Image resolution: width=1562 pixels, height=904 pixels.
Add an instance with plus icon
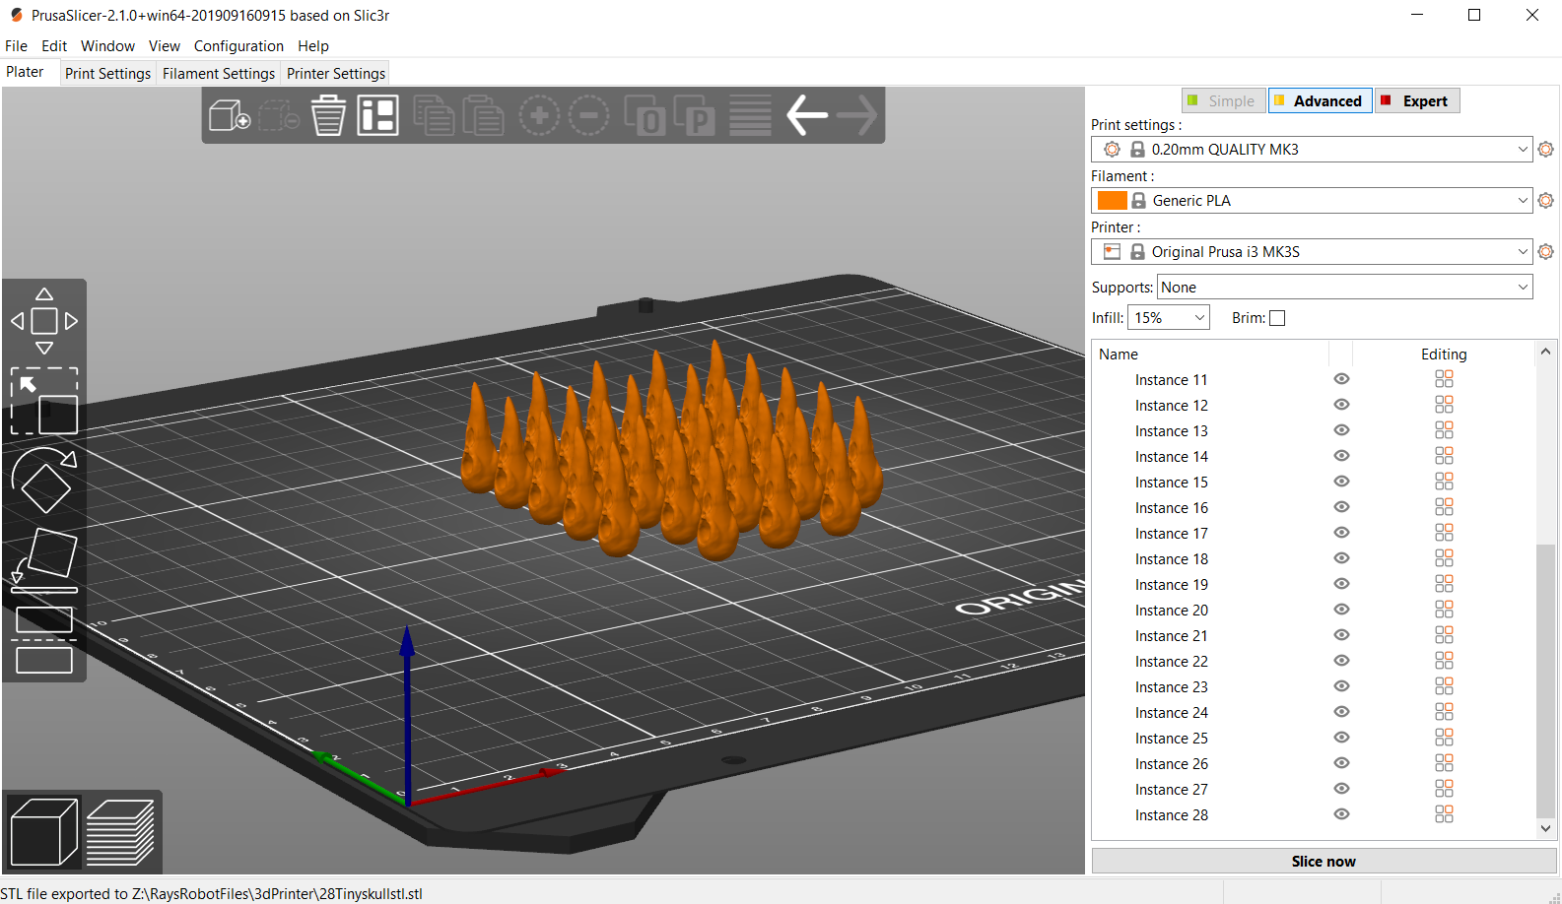click(x=539, y=116)
